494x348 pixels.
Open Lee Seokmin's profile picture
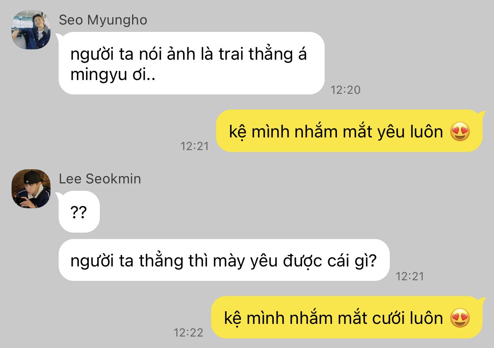31,189
